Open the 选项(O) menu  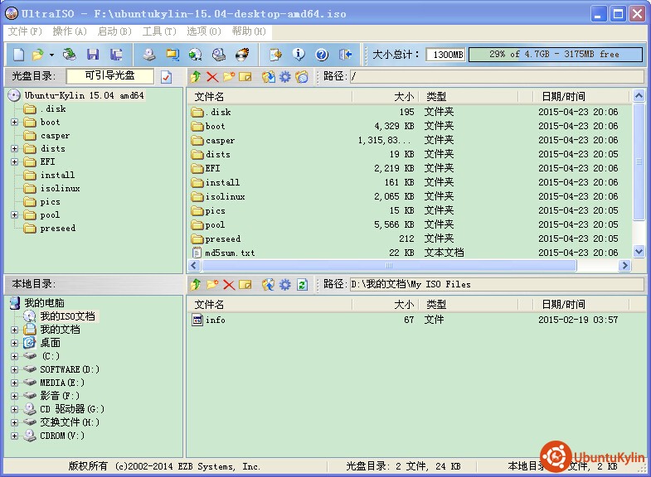[204, 31]
